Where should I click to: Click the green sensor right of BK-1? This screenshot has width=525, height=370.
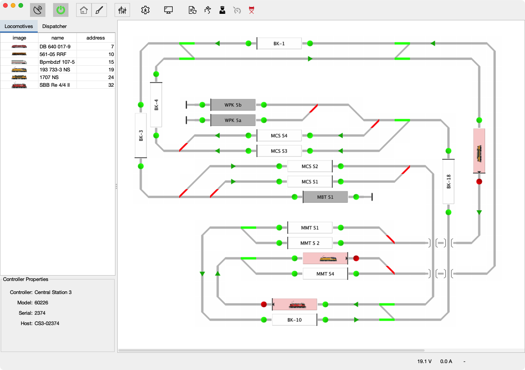pos(310,43)
